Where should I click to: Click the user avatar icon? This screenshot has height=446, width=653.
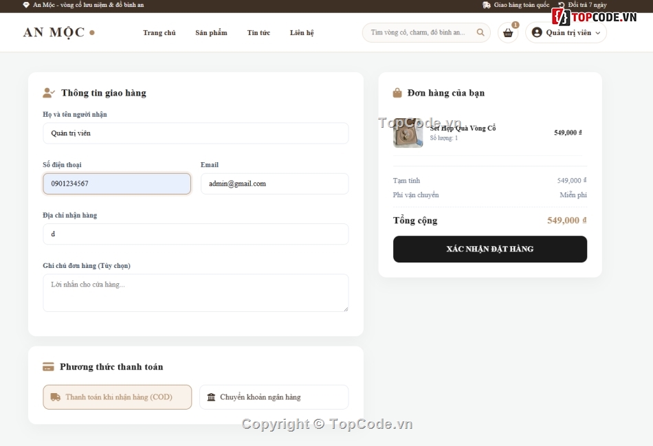[x=537, y=32]
